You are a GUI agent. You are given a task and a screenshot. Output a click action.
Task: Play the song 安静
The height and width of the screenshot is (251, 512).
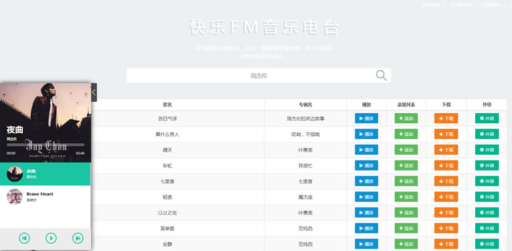click(366, 244)
